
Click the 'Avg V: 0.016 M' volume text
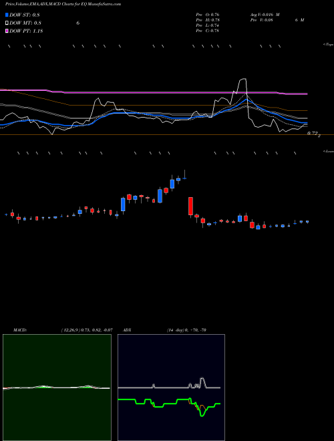265,15
